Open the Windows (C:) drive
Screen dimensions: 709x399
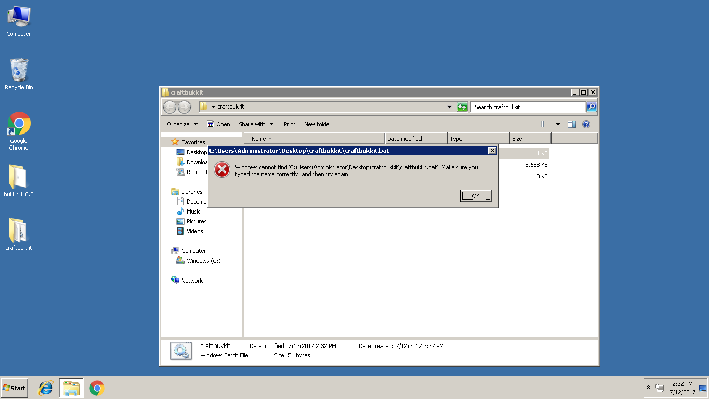[x=204, y=261]
